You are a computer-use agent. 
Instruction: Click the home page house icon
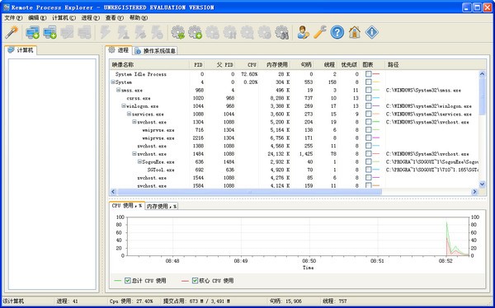tap(355, 32)
